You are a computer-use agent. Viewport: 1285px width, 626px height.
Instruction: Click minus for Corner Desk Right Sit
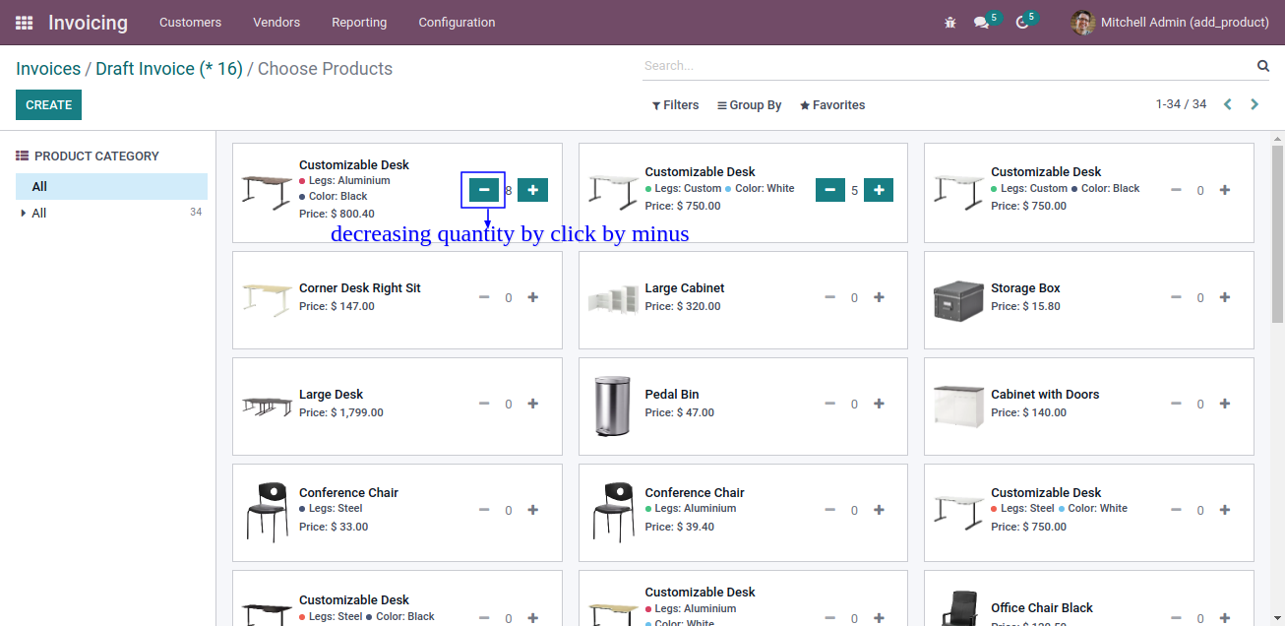484,297
